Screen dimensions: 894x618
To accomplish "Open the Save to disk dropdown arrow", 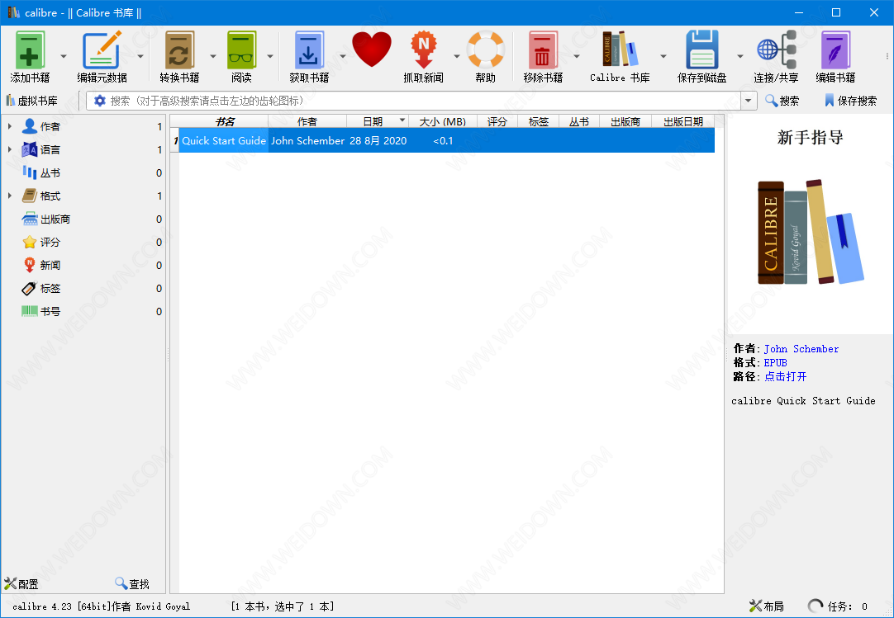I will [x=740, y=56].
